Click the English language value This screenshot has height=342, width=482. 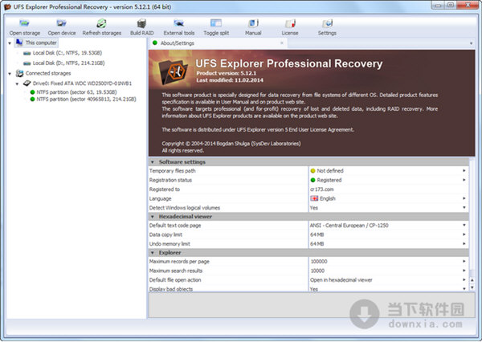tap(328, 198)
